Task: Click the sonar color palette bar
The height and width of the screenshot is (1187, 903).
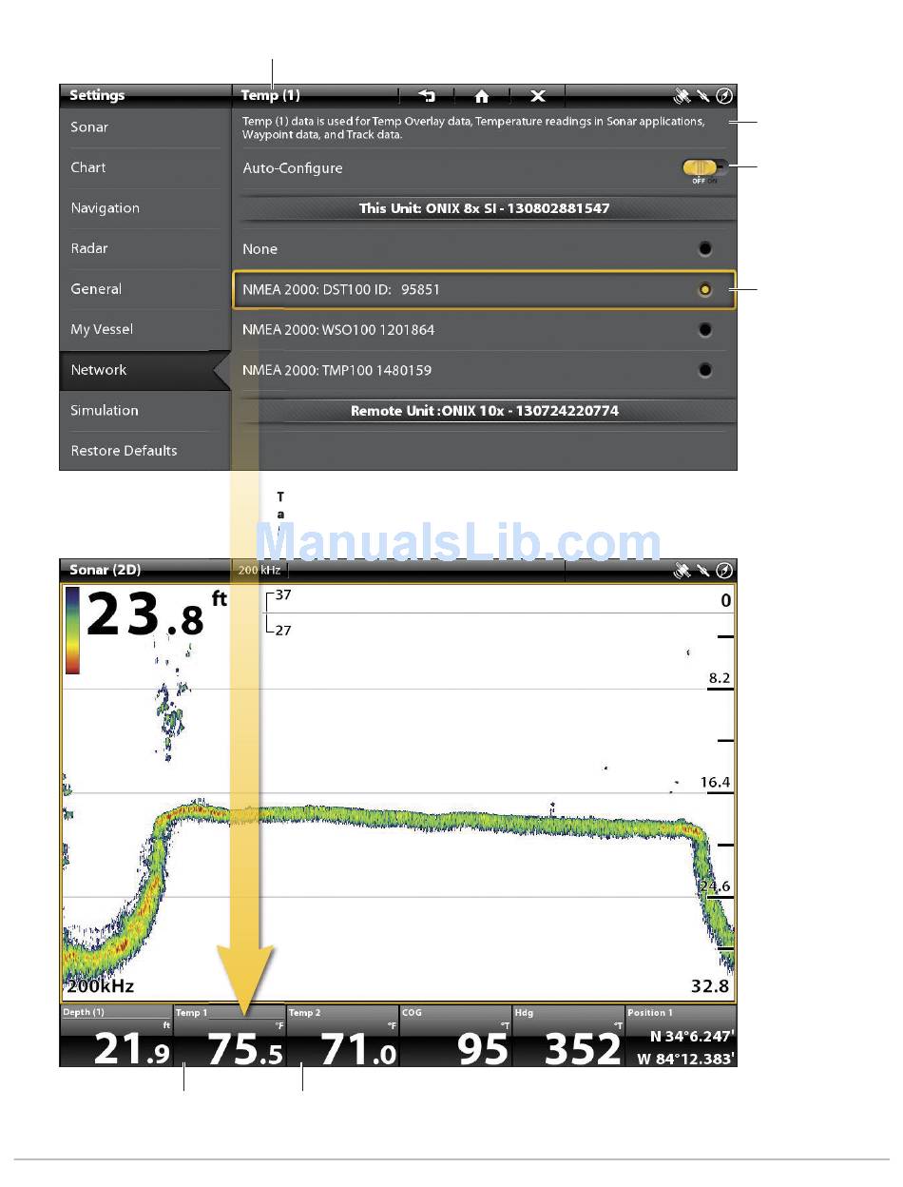Action: click(72, 631)
